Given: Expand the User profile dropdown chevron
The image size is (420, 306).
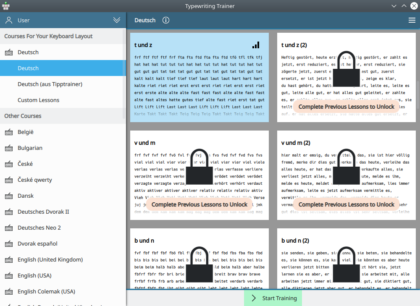Looking at the screenshot, I should [x=117, y=20].
